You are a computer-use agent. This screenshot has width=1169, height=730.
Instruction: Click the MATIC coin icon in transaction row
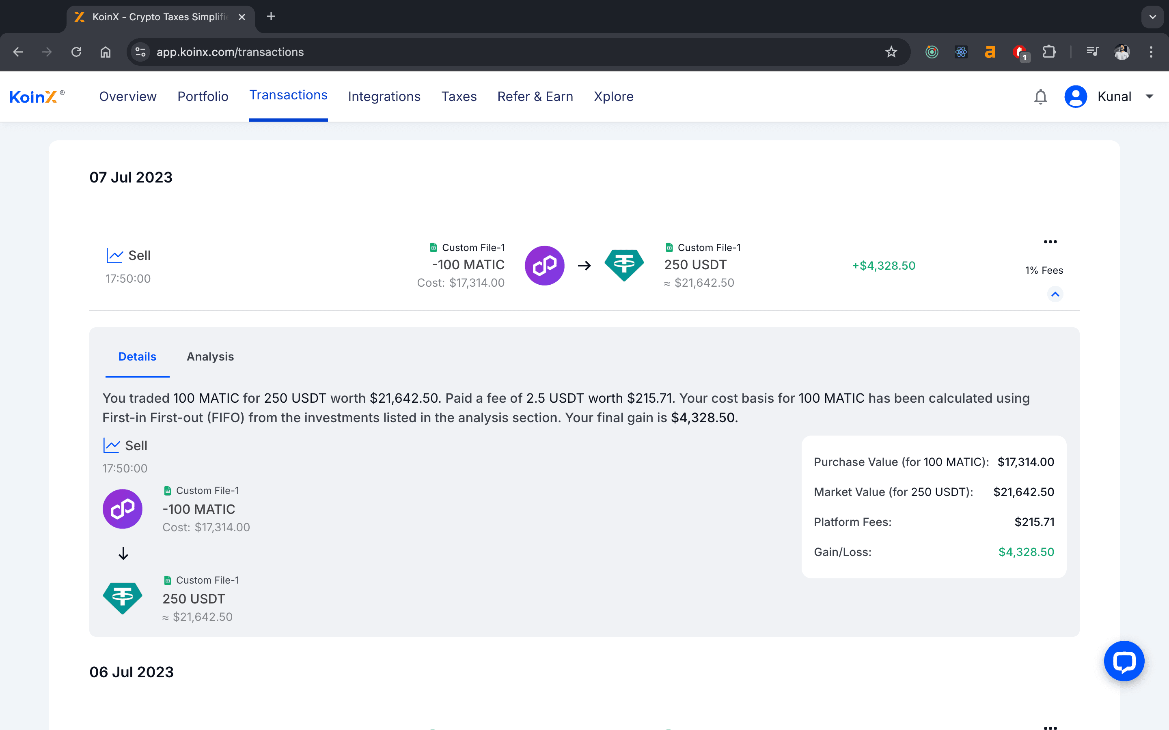click(544, 266)
